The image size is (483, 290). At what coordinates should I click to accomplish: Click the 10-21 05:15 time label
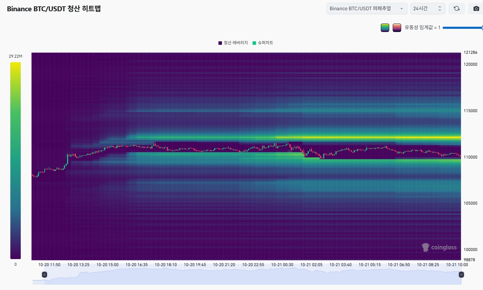370,265
